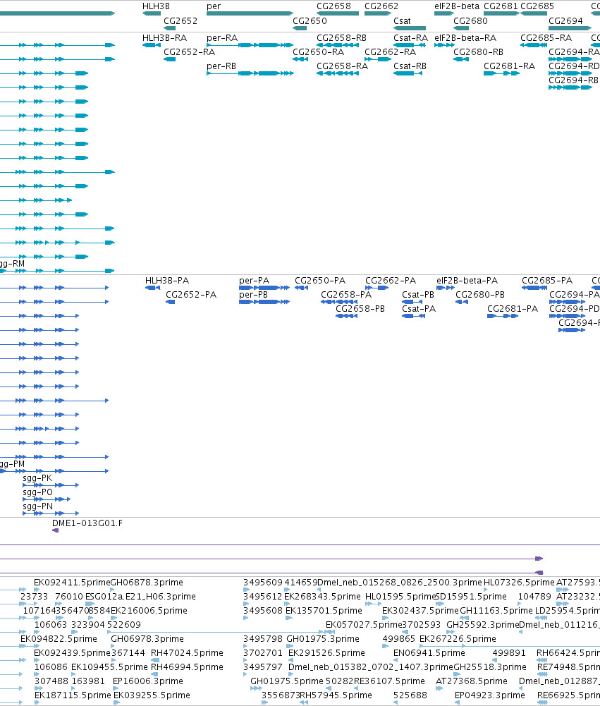The image size is (600, 706).
Task: Click the EK092411.5prime EST label
Action: point(72,582)
